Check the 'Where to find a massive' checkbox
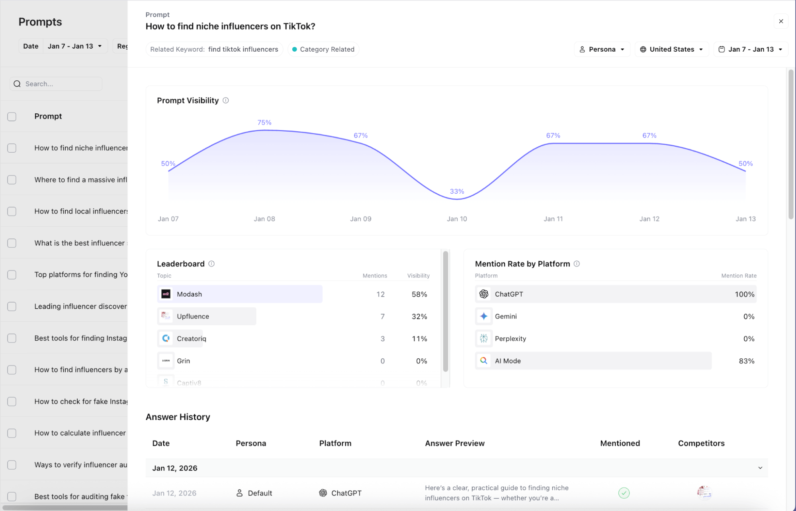 [x=12, y=180]
